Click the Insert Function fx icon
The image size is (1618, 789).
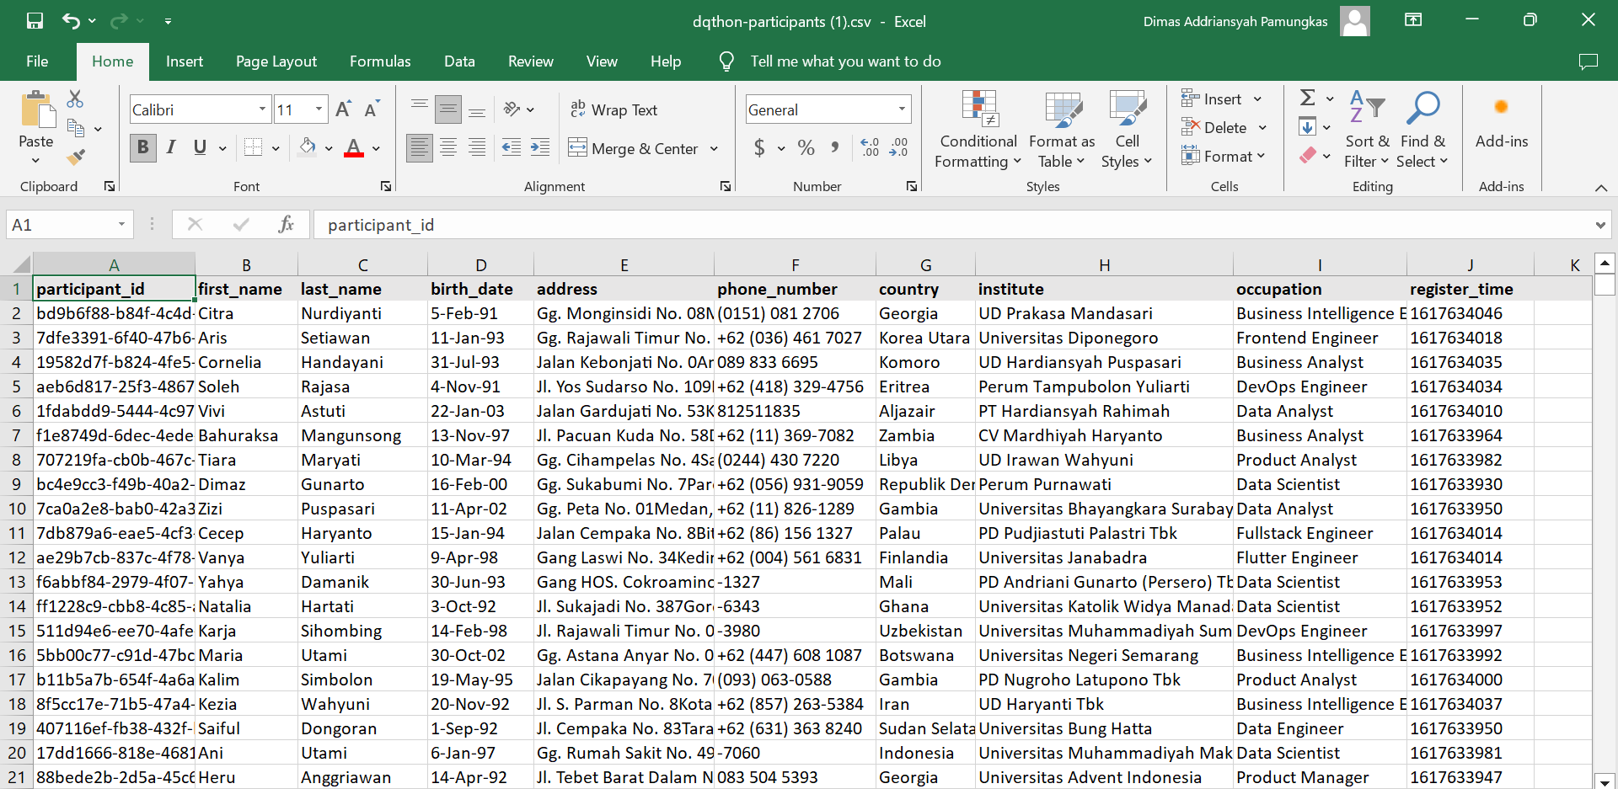click(x=286, y=224)
